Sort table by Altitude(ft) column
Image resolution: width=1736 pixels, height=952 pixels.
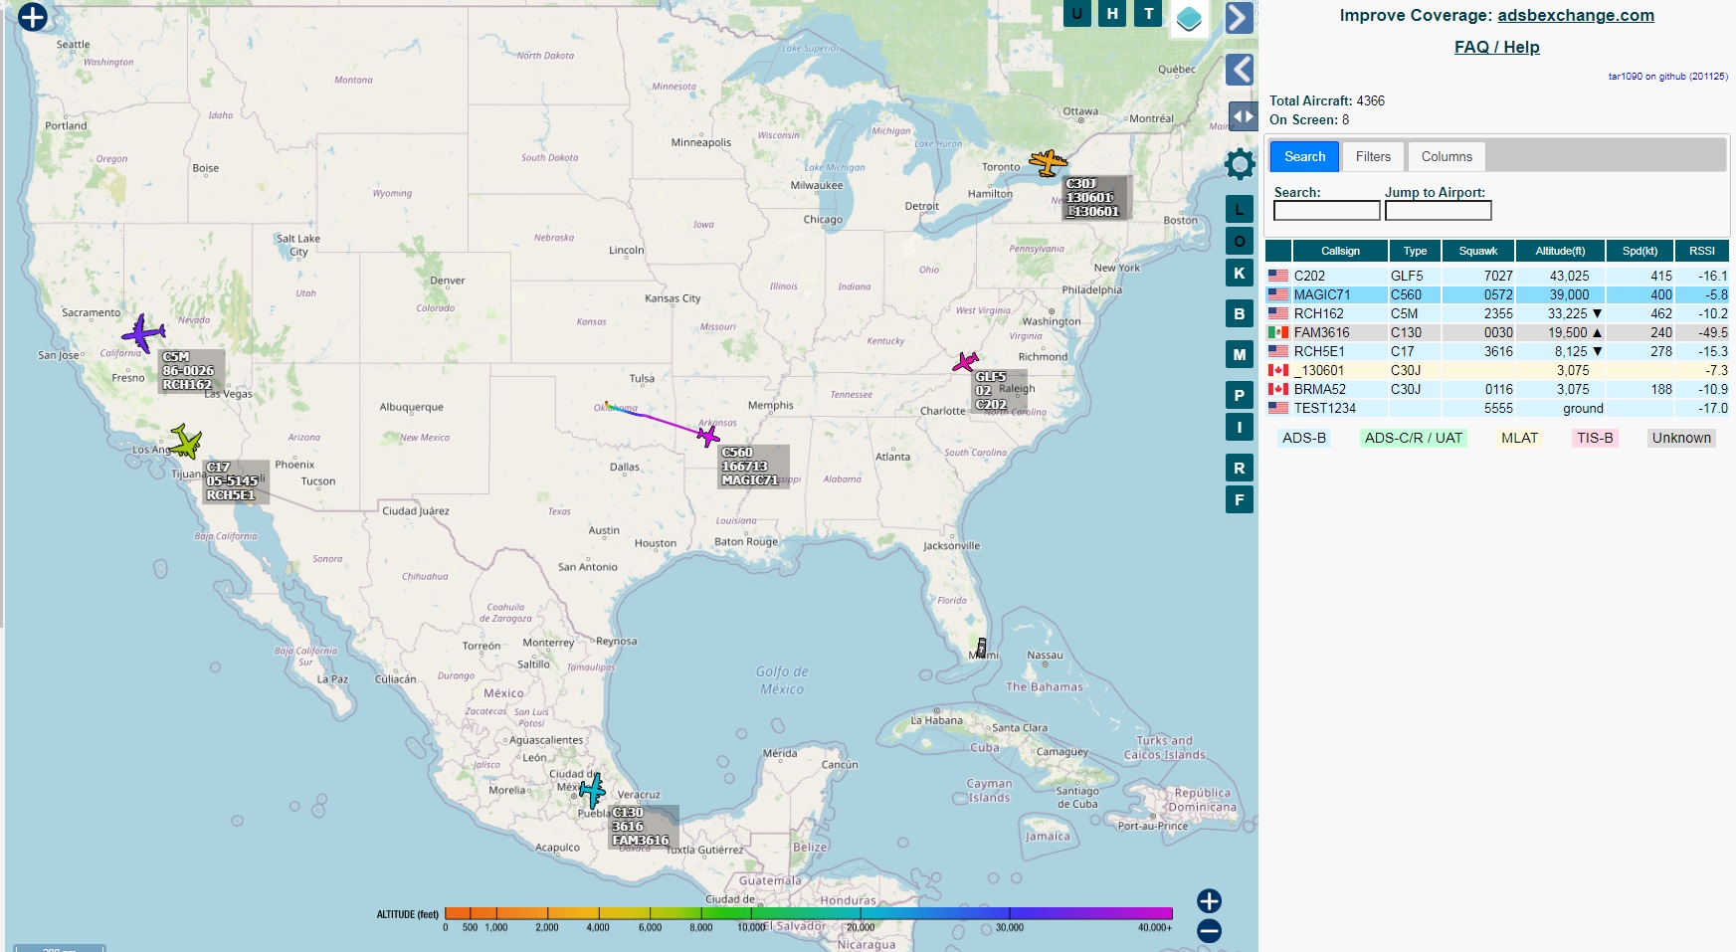pos(1560,251)
